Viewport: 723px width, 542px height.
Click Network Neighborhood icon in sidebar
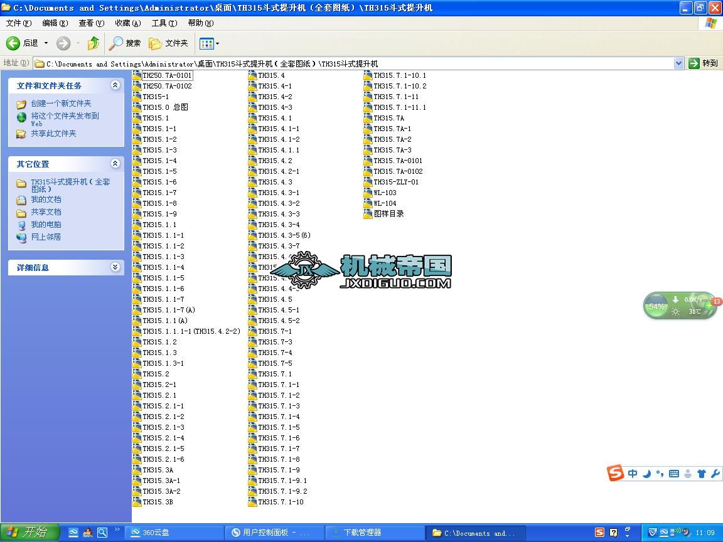click(21, 237)
